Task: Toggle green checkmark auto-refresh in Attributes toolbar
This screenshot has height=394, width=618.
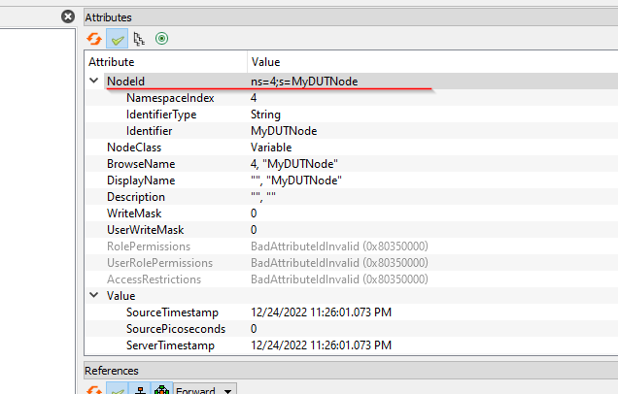Action: pos(117,39)
